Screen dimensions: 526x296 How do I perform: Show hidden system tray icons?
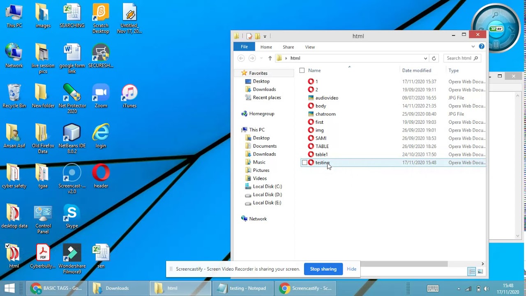459,289
